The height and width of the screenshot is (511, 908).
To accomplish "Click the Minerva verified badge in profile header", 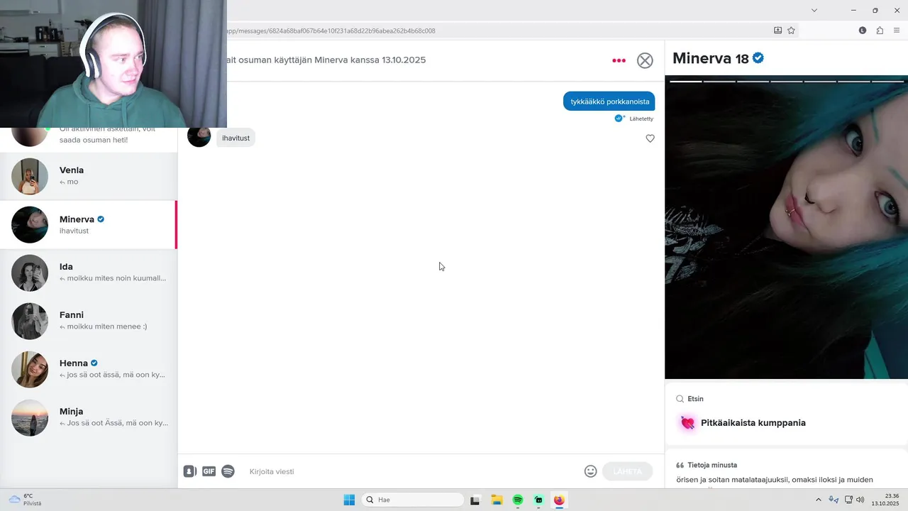I will coord(758,57).
